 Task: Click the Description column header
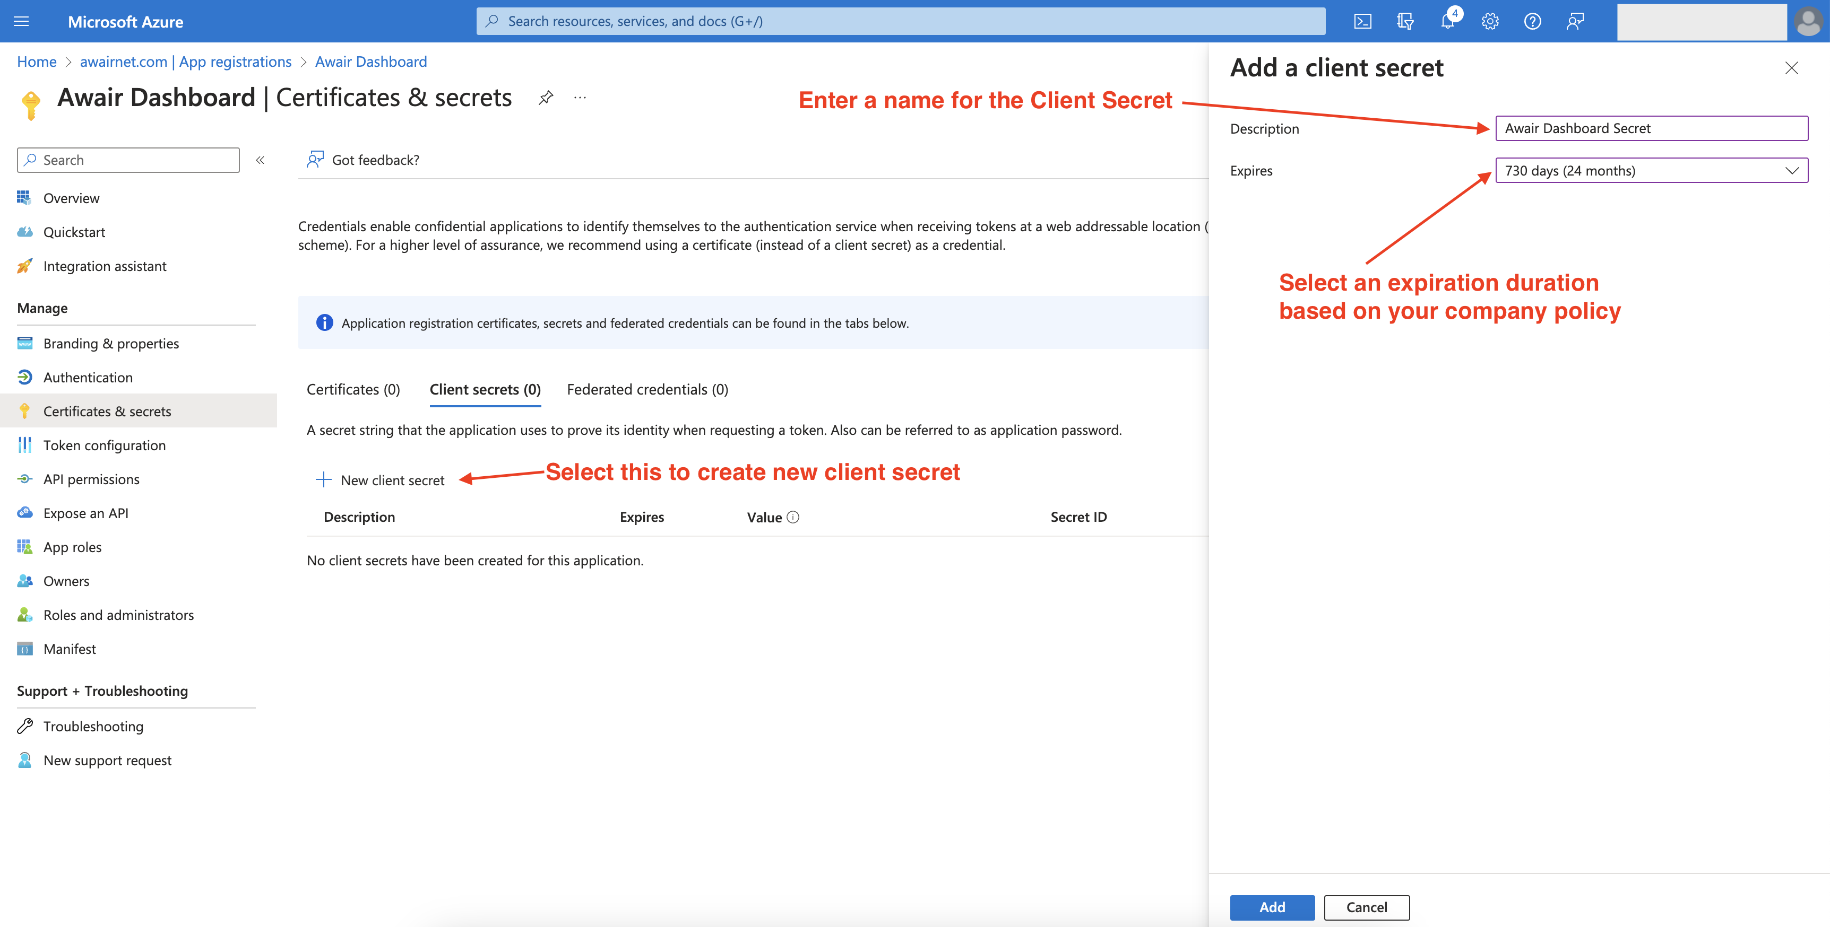(359, 518)
